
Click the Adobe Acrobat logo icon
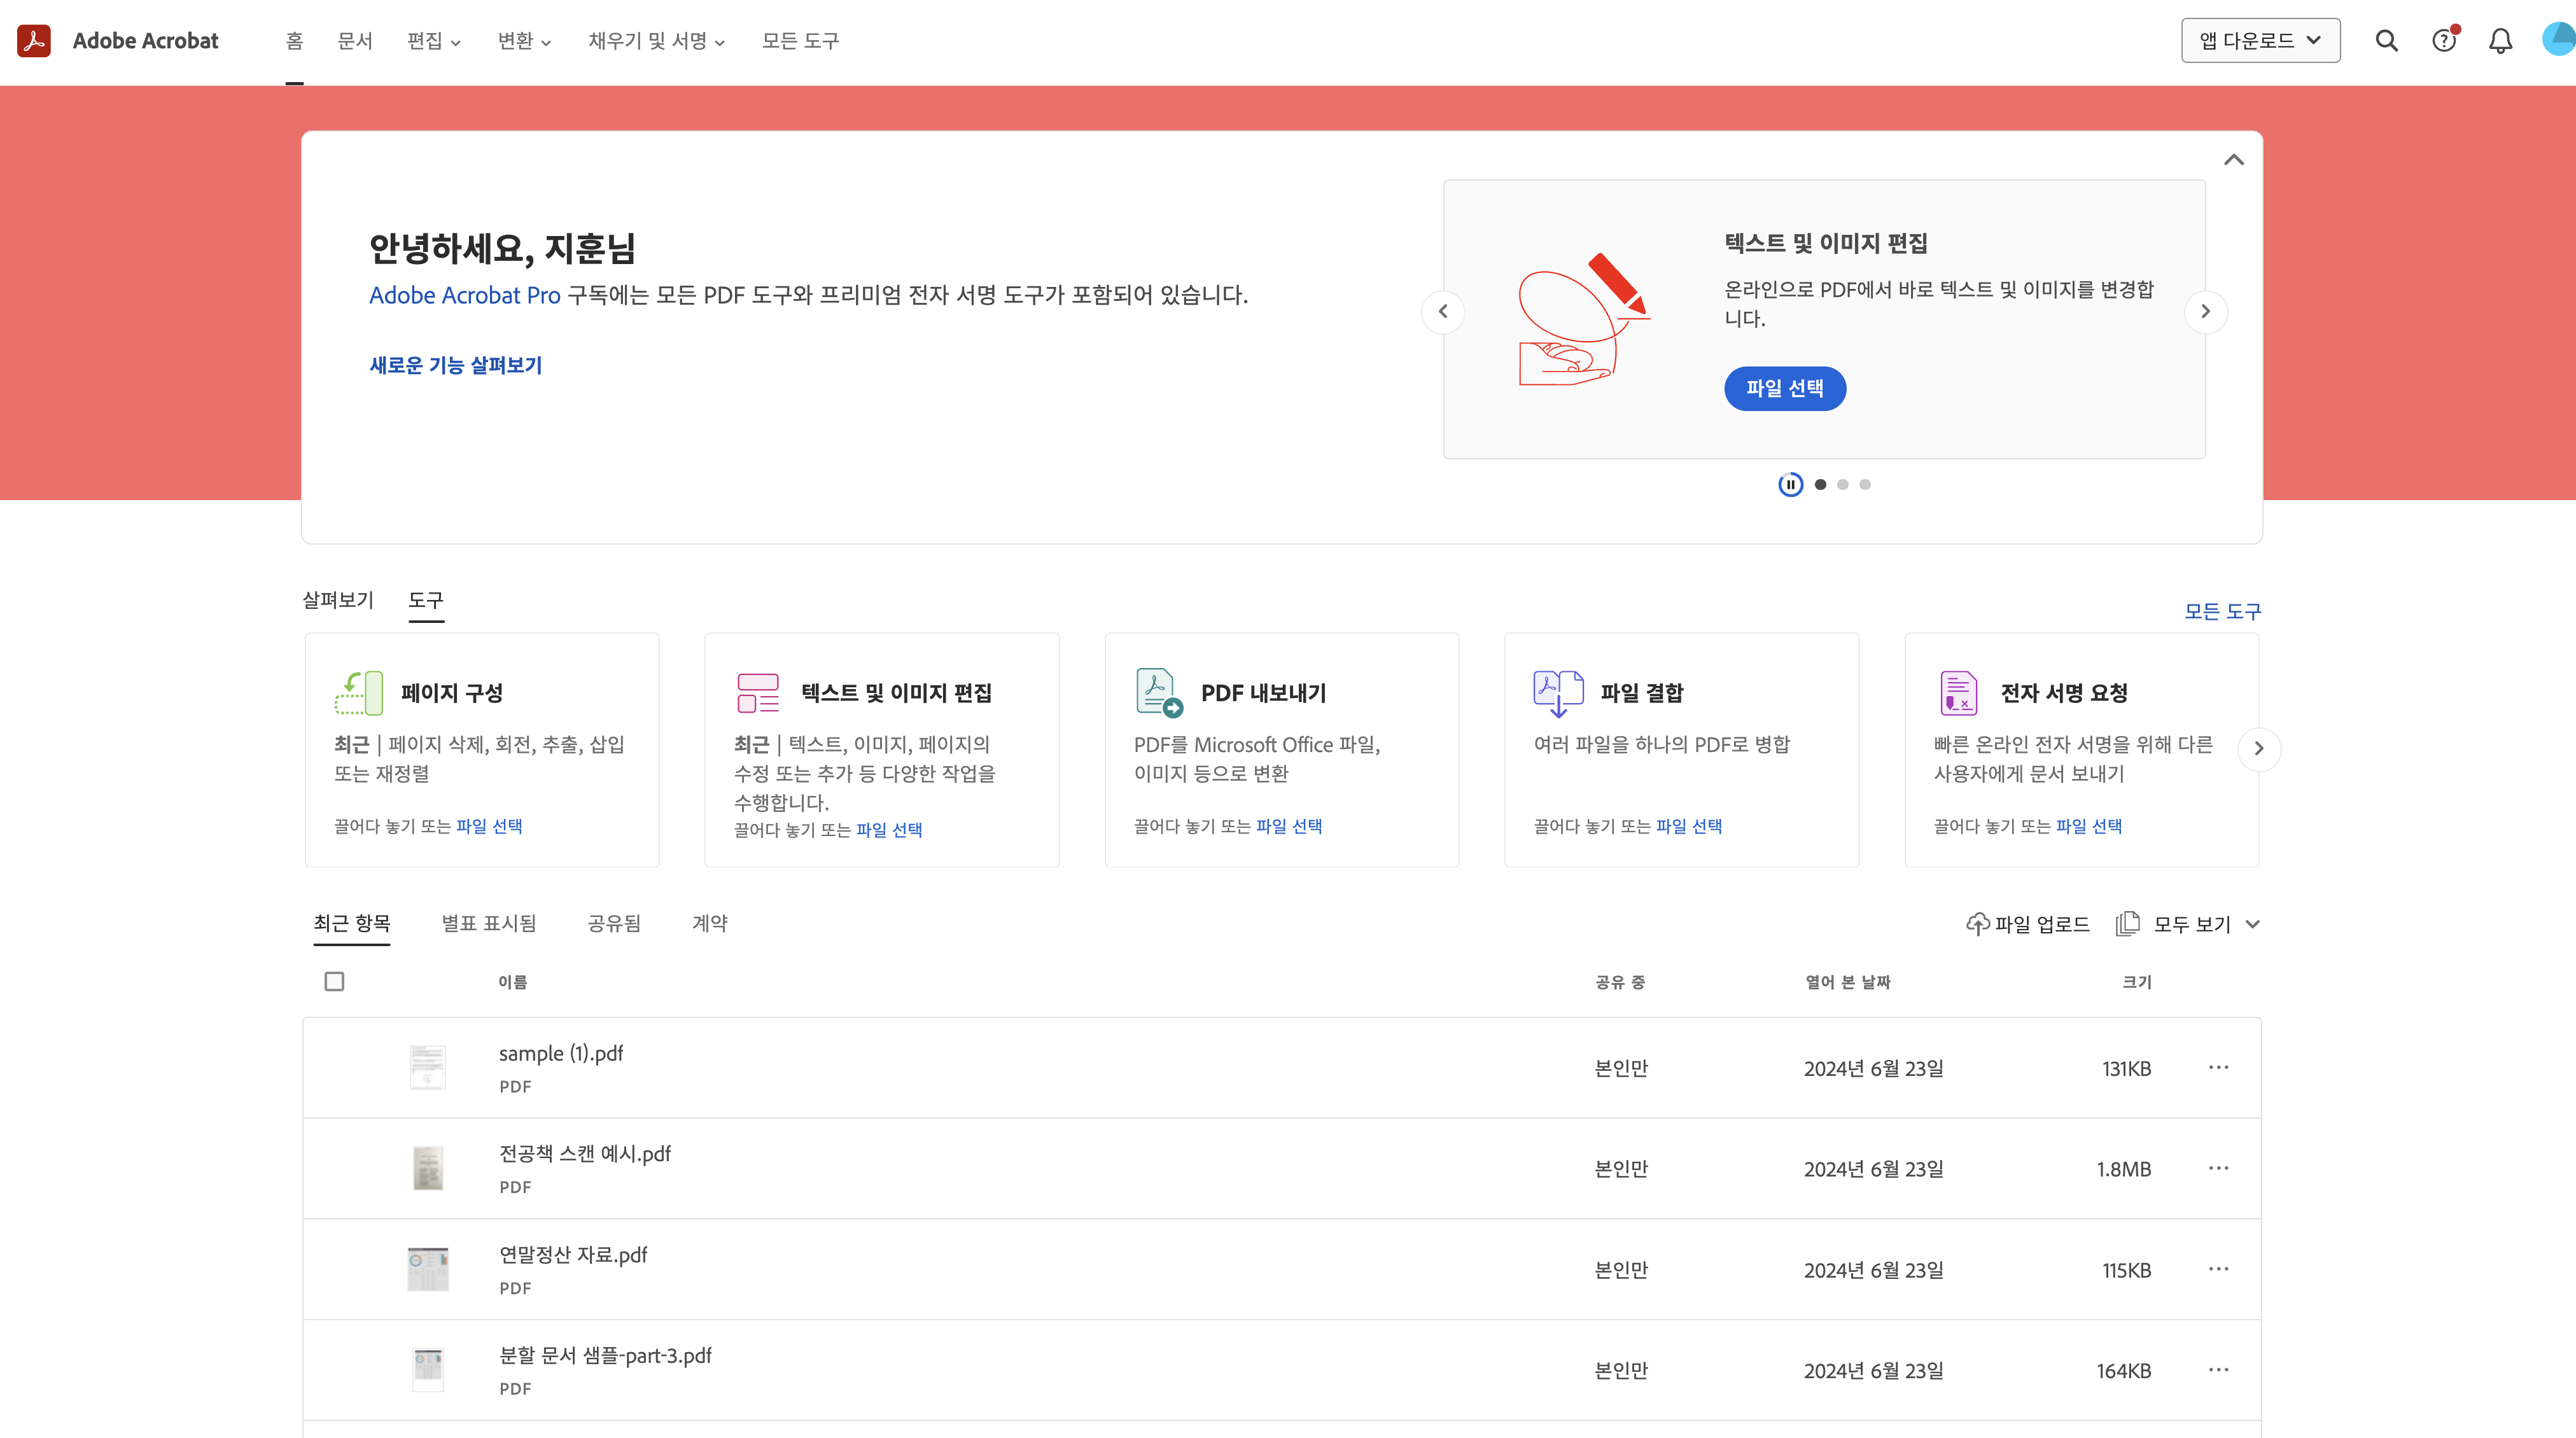[x=34, y=41]
